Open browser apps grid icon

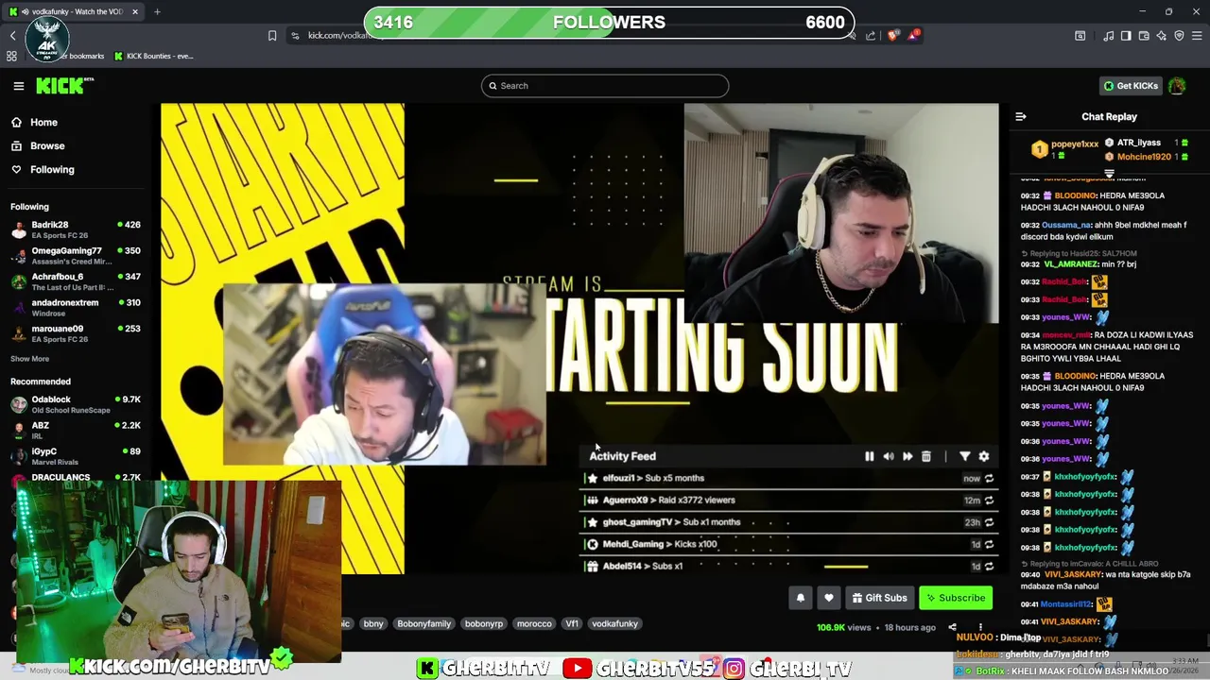(11, 56)
